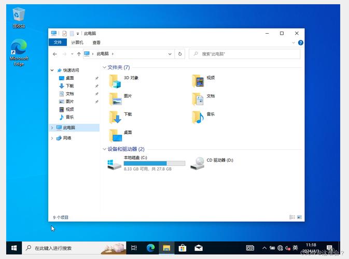Refresh the 此电脑 view
This screenshot has width=349, height=259.
tap(180, 54)
